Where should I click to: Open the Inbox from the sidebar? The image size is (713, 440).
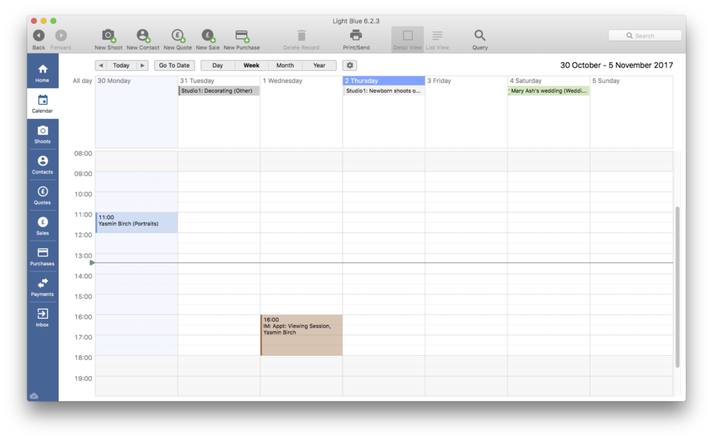tap(42, 317)
